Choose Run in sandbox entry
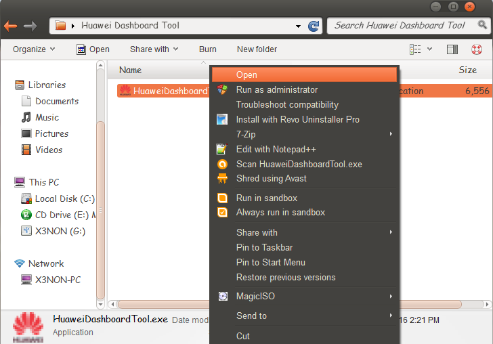Viewport: 493px width, 344px height. coord(266,198)
